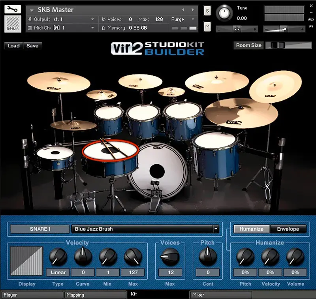The height and width of the screenshot is (299, 316).
Task: Select the middle rack tom
Action: tap(143, 121)
